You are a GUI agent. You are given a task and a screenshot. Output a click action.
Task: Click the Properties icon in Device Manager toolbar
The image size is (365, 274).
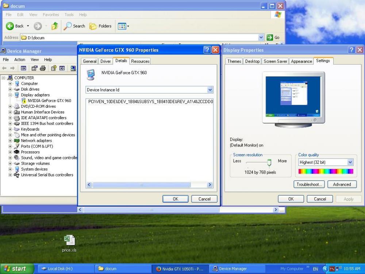tap(35, 68)
